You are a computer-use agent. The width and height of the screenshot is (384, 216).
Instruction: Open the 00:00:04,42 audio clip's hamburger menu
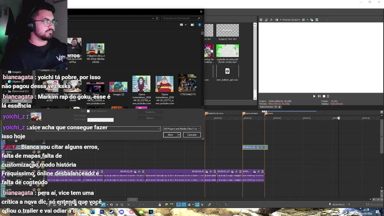click(214, 172)
